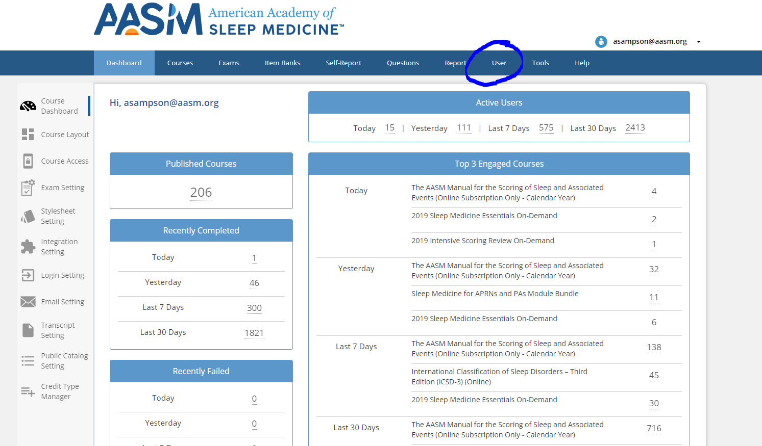Click the 'Hi, asampson@aasm.org' greeting
Viewport: 762px width, 446px height.
164,102
